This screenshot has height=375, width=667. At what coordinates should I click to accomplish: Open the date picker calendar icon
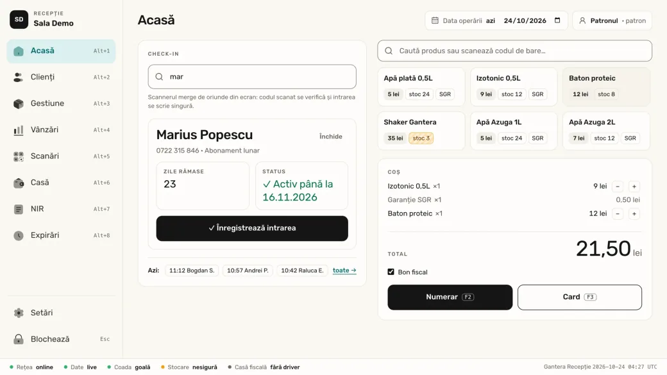(557, 21)
